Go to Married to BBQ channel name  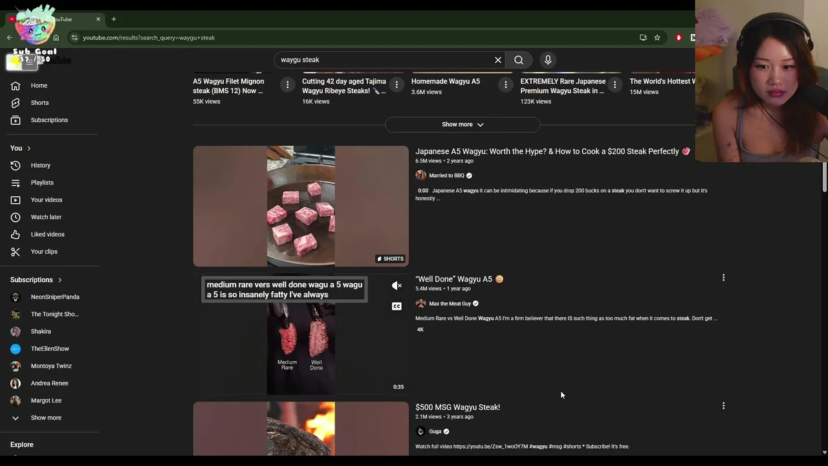click(x=446, y=175)
